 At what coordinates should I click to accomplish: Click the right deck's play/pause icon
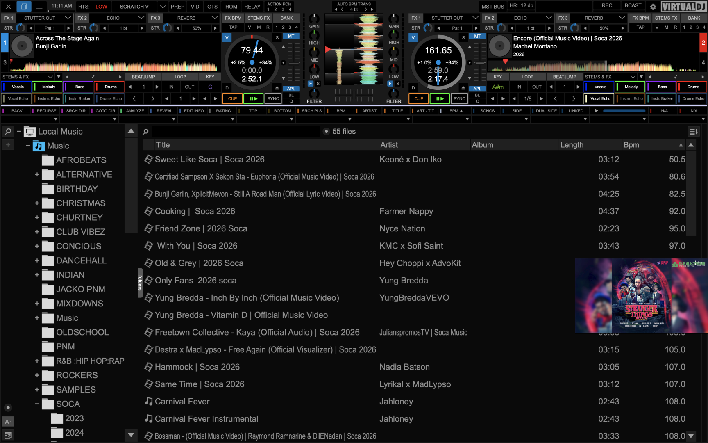click(440, 99)
